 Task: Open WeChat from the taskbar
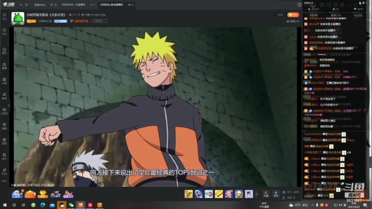pyautogui.click(x=71, y=205)
